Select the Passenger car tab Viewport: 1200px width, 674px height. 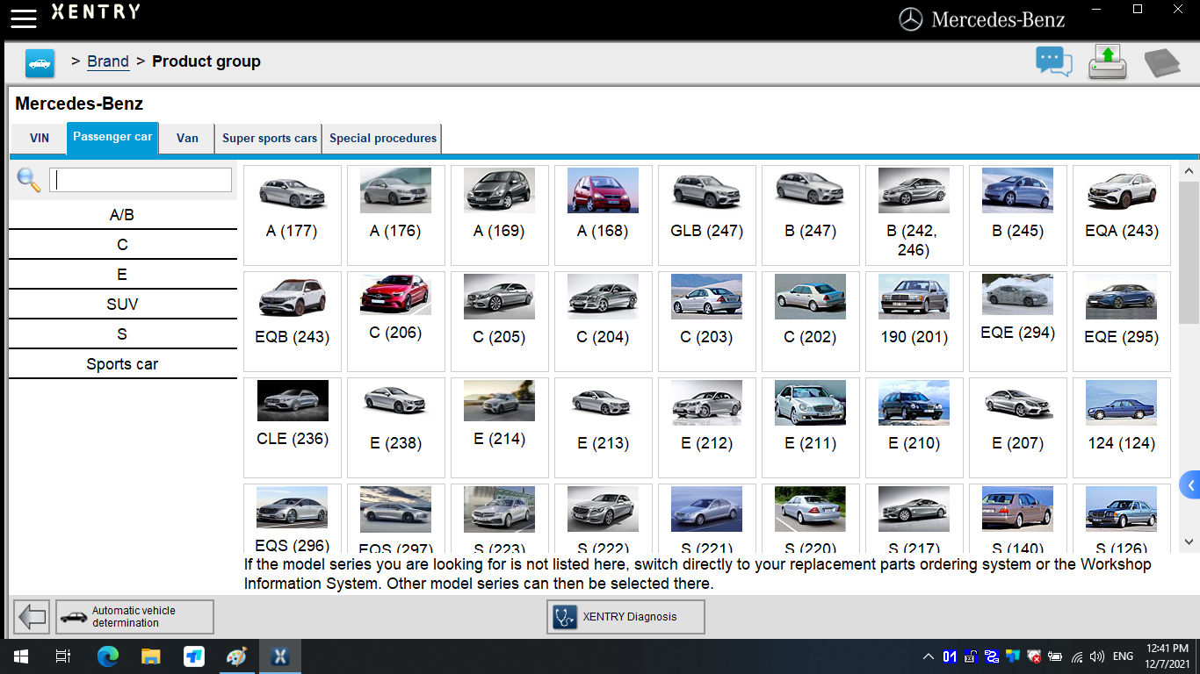point(112,138)
